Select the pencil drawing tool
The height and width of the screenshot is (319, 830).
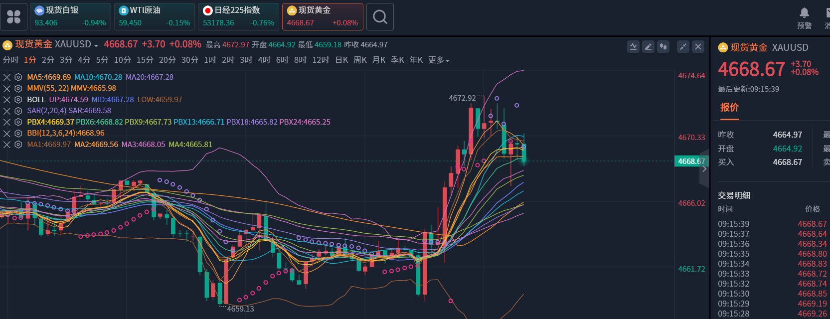[648, 47]
